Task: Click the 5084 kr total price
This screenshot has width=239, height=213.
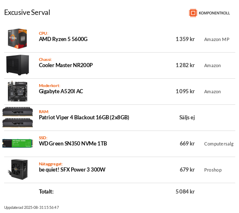Action: pyautogui.click(x=185, y=191)
